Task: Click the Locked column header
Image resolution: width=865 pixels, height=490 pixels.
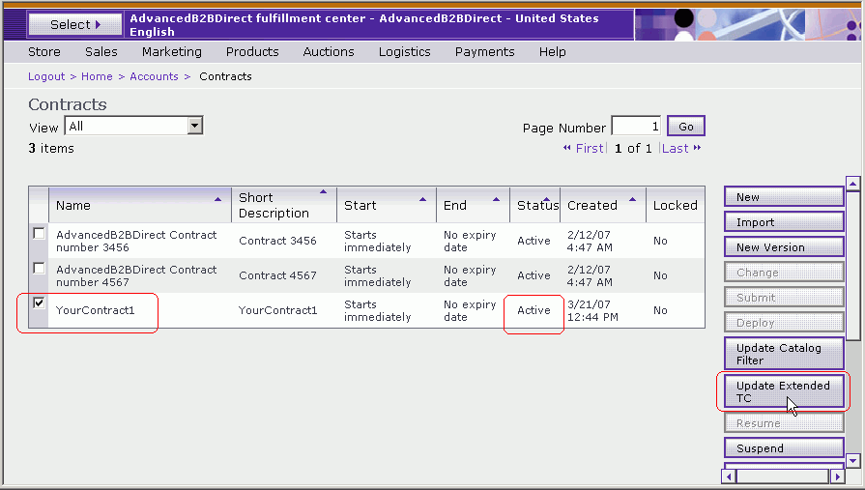Action: 676,205
